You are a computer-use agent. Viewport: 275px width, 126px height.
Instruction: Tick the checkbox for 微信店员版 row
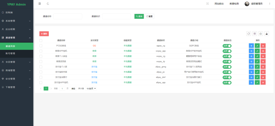coord(41,62)
